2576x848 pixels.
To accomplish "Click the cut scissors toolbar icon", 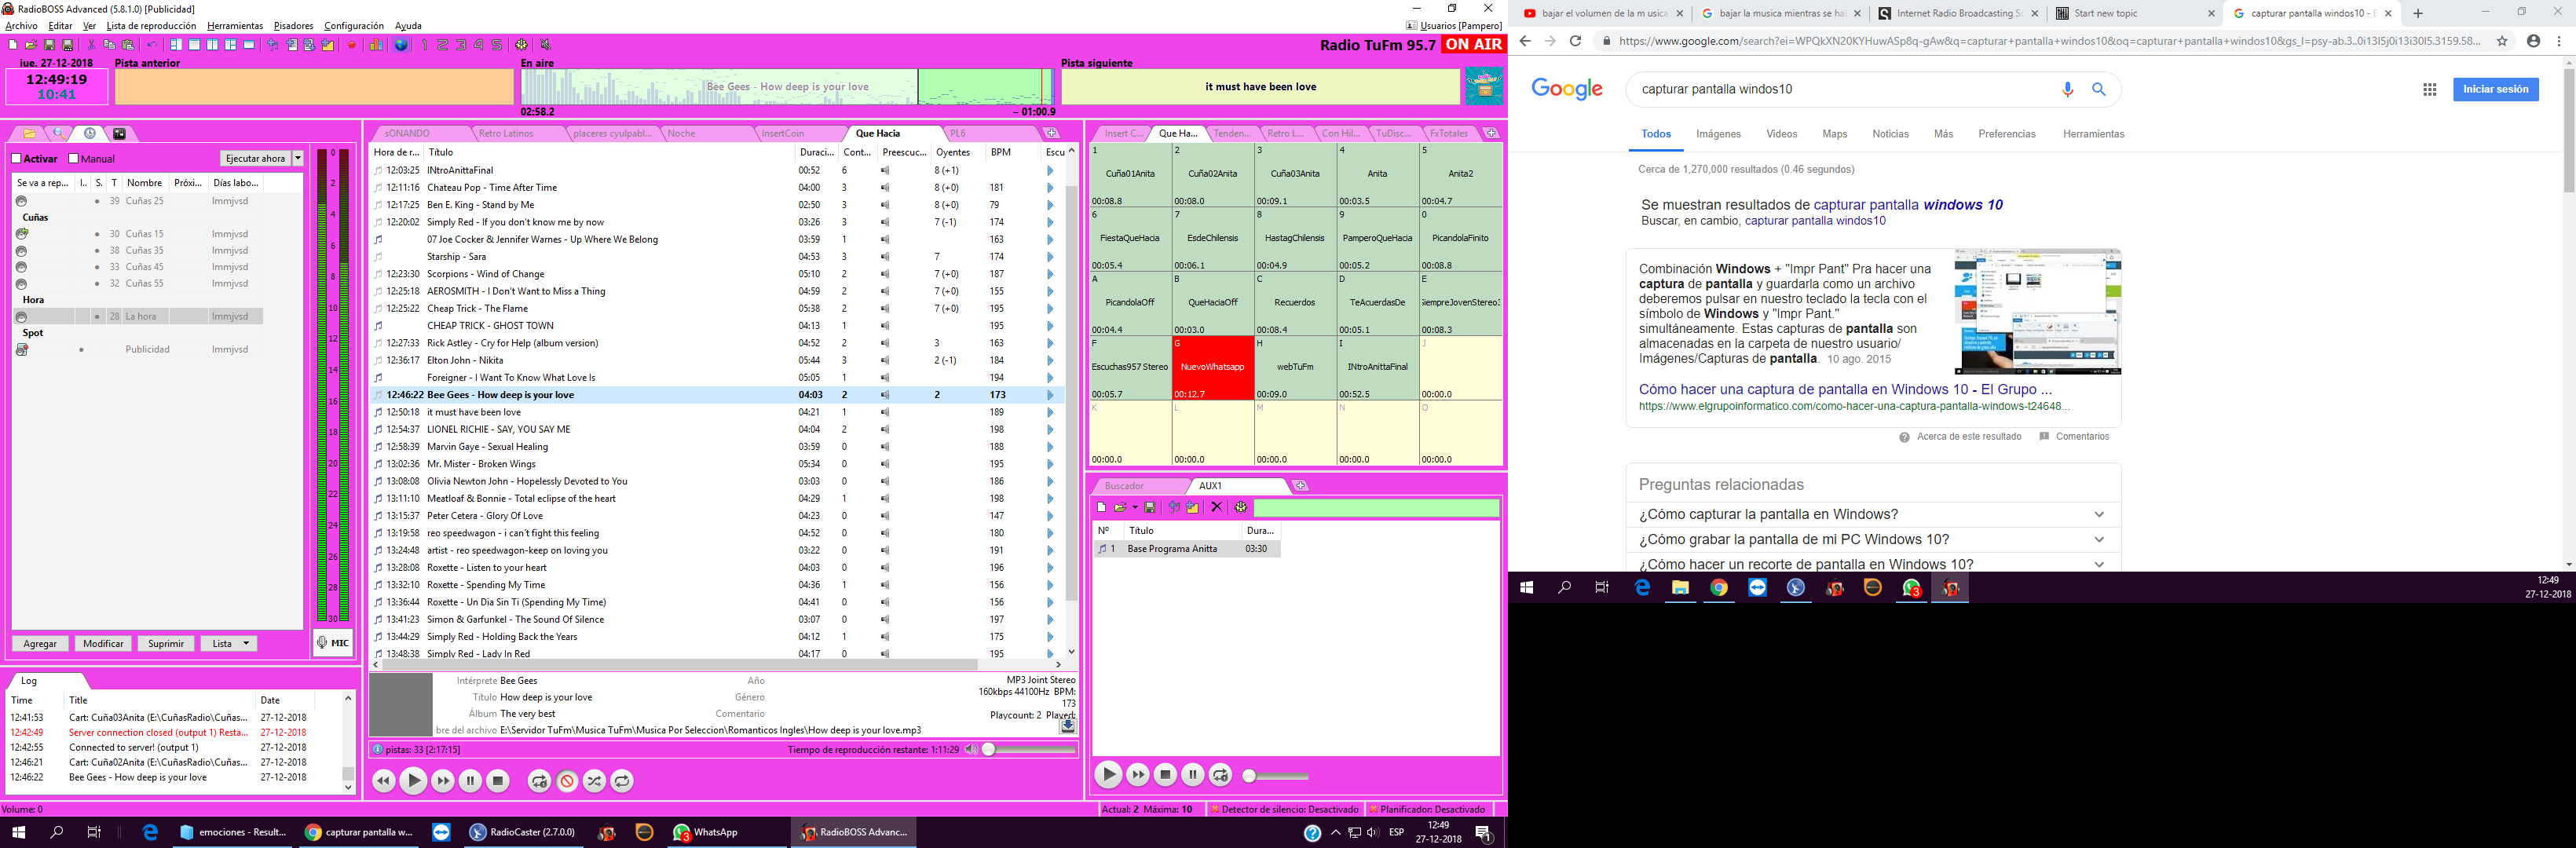I will tap(91, 45).
